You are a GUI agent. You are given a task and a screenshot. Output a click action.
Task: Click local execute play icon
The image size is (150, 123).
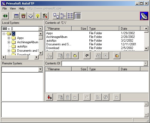click(x=106, y=55)
